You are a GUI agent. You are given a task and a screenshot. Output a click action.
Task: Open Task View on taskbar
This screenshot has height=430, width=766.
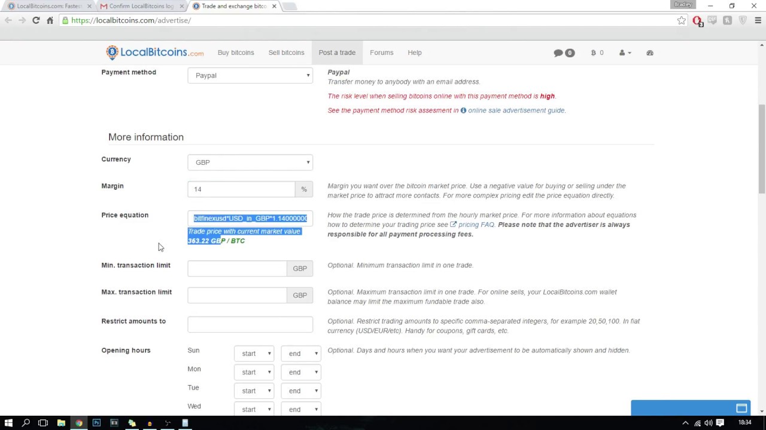click(43, 423)
